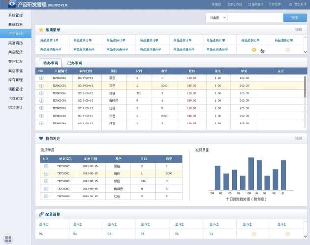Click the 待办事项 table vertical scrollbar
Viewport: 310px width, 245px height.
point(305,86)
